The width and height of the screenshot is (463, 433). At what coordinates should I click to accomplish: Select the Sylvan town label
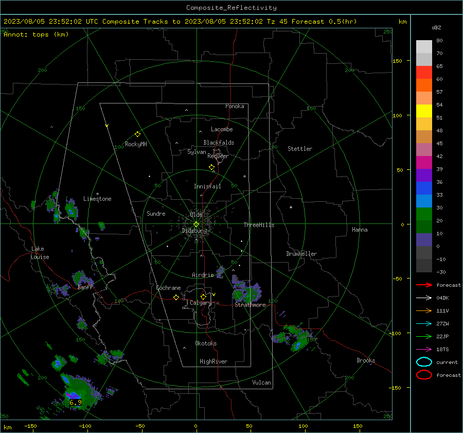197,152
